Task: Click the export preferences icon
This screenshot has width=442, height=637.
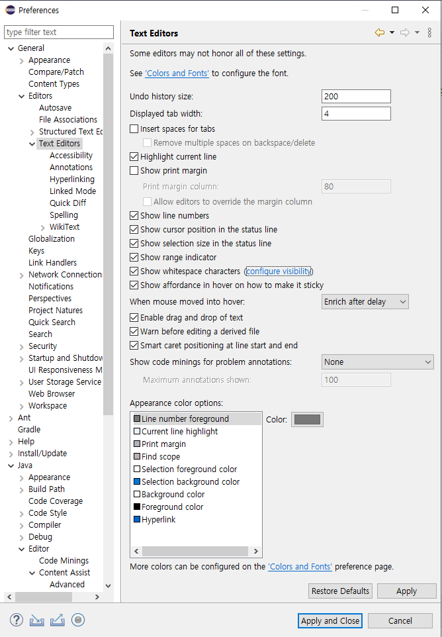Action: click(x=57, y=620)
